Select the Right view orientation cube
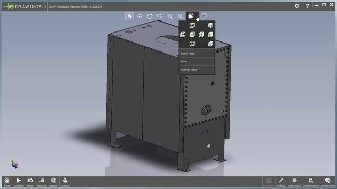This screenshot has width=337, height=189. (201, 35)
